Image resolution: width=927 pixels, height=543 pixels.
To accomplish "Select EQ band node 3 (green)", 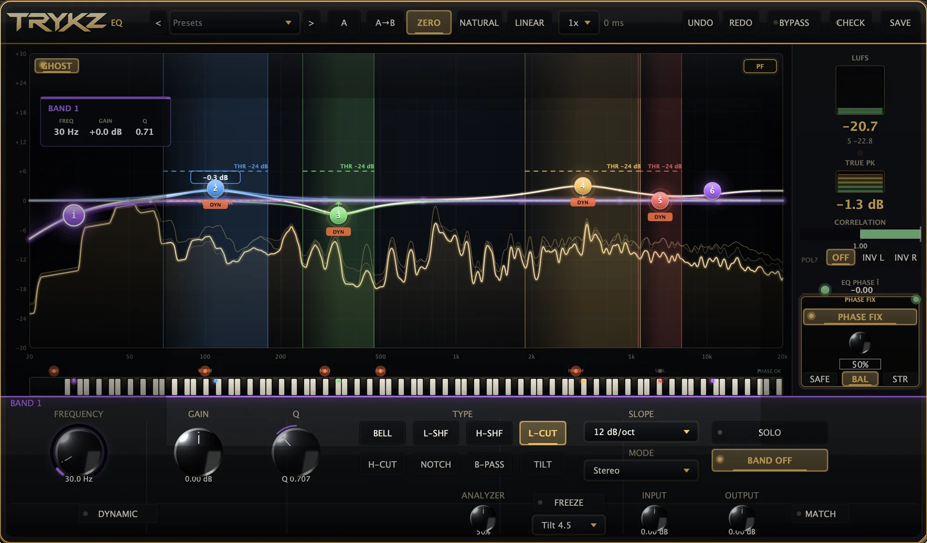I will point(338,215).
